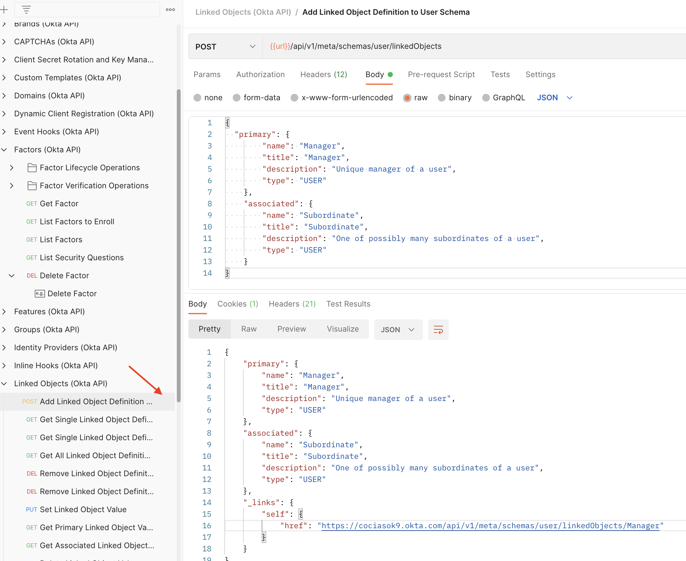Choose the binary body radio button
The image size is (686, 561).
coord(442,98)
